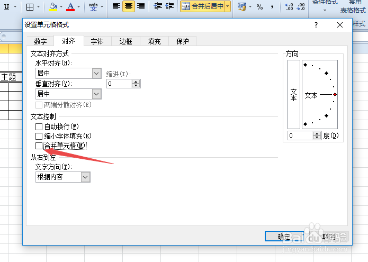Click the 合并后居中 merge and center button
Screen dimensions: 368x262
coord(203,6)
